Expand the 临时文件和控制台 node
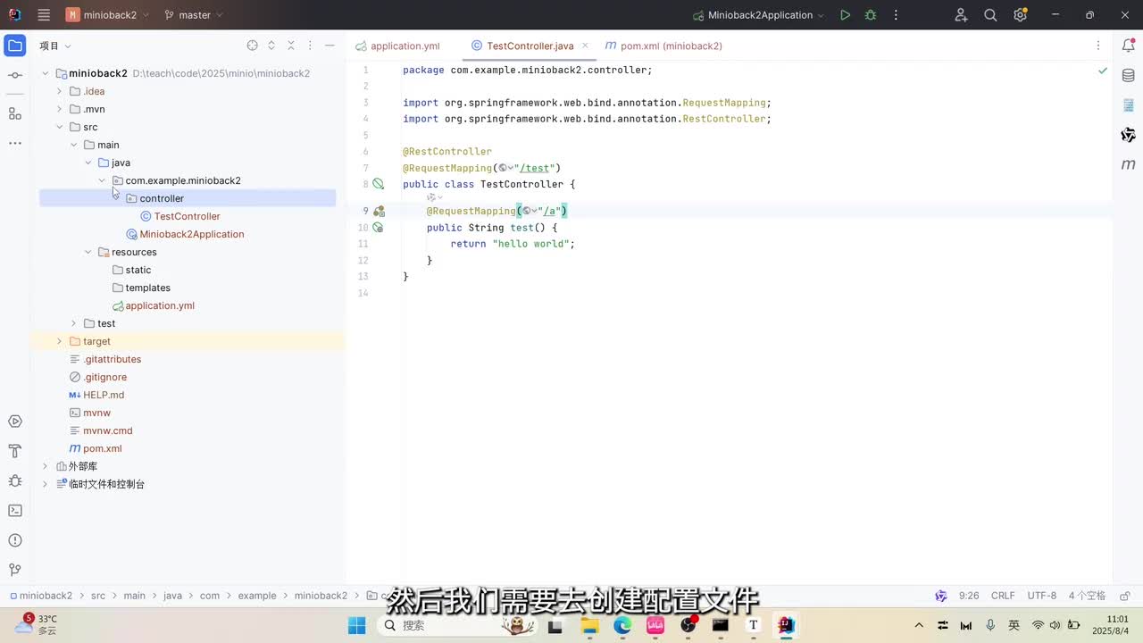1143x643 pixels. point(46,484)
